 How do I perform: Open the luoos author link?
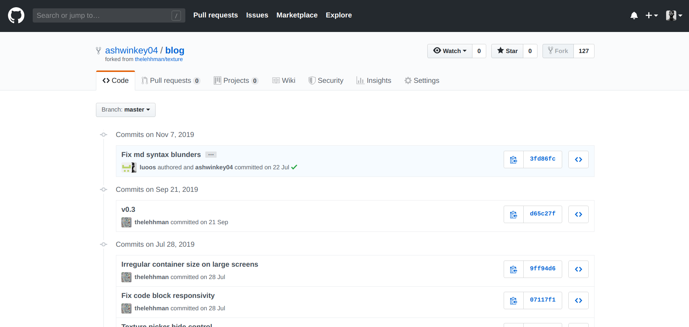click(148, 167)
